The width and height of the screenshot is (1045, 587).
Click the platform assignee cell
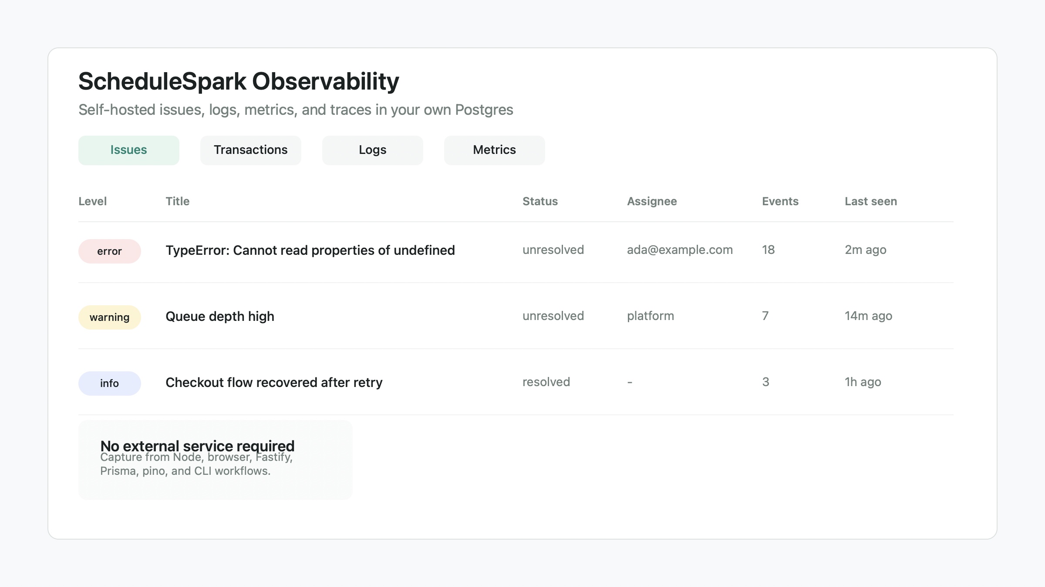[651, 316]
